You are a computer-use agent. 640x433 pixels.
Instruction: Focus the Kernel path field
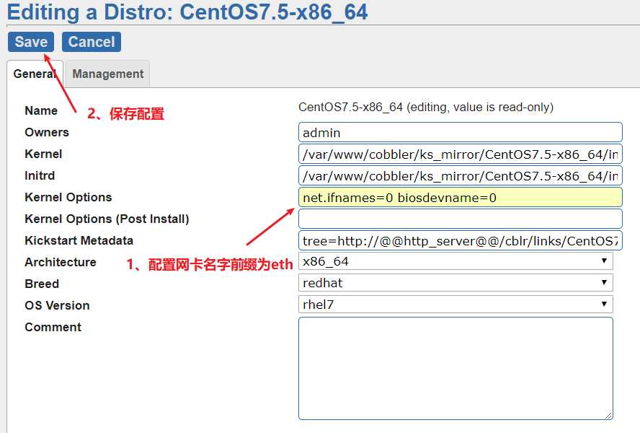[x=460, y=154]
